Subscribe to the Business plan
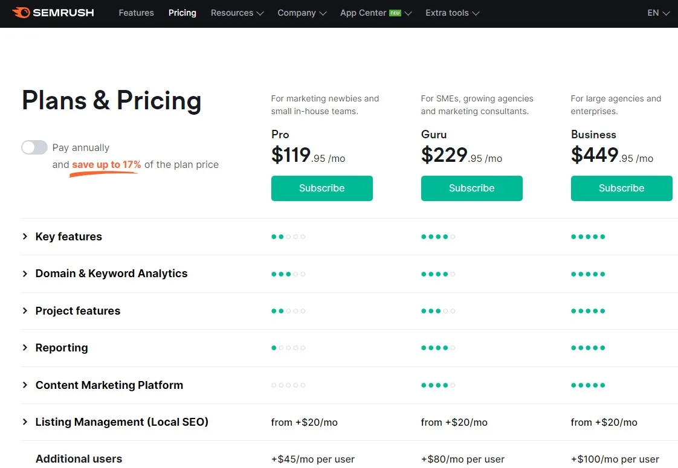This screenshot has width=678, height=468. [621, 188]
